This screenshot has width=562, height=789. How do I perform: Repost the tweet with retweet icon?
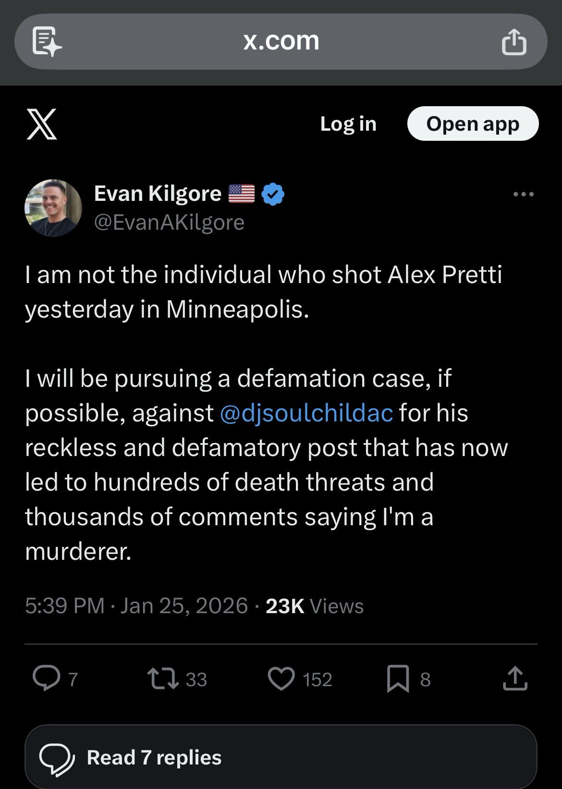pyautogui.click(x=163, y=678)
